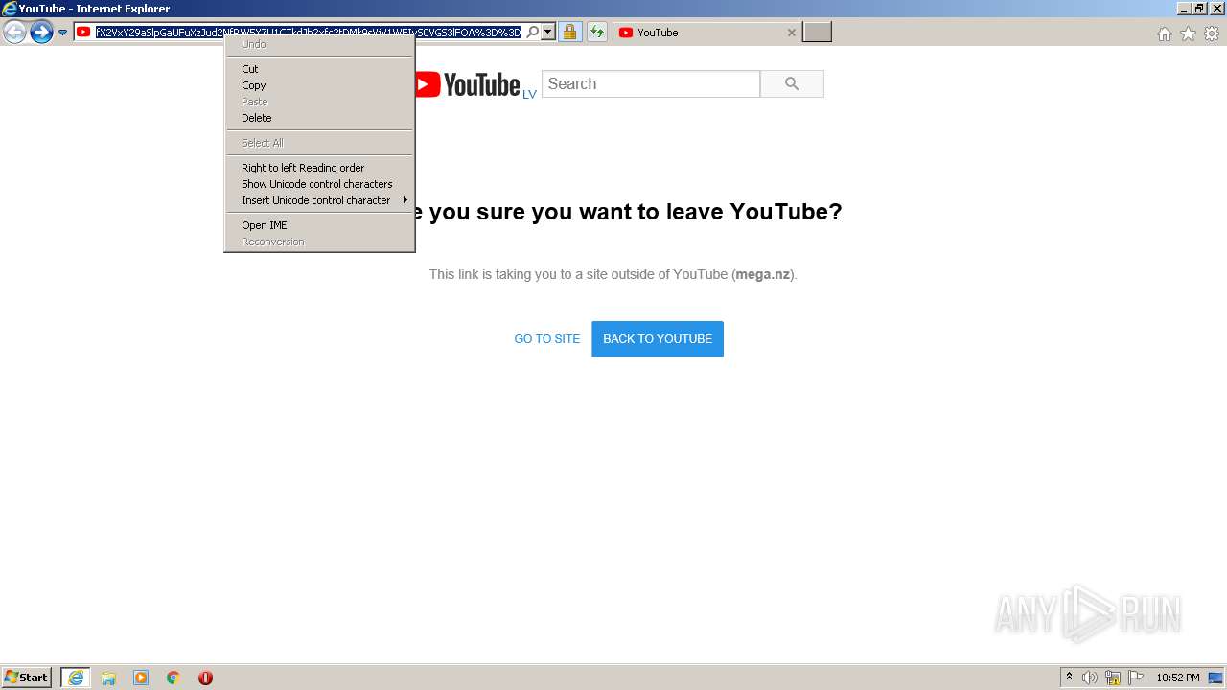Click the address bar search magnifier icon
This screenshot has height=690, width=1227.
click(533, 33)
